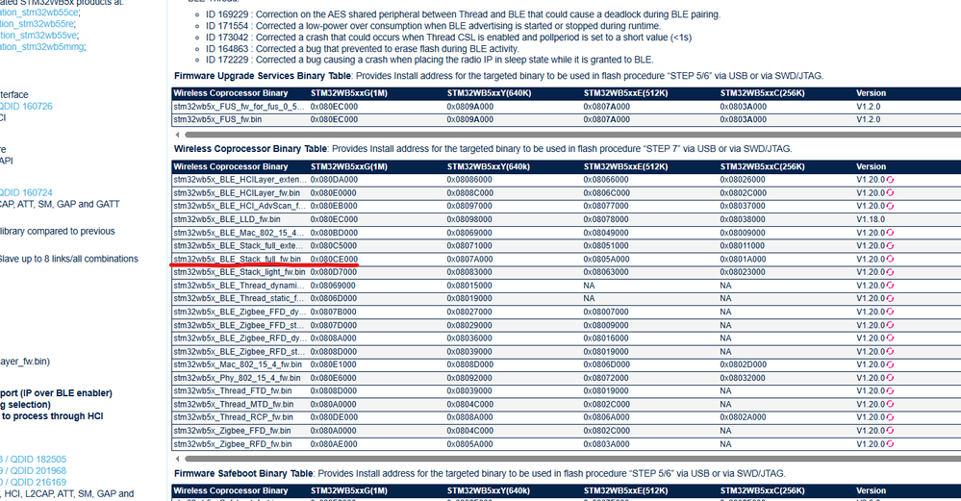Open the stm32wb5mmg link in the left pane
This screenshot has height=501, width=961.
click(41, 46)
